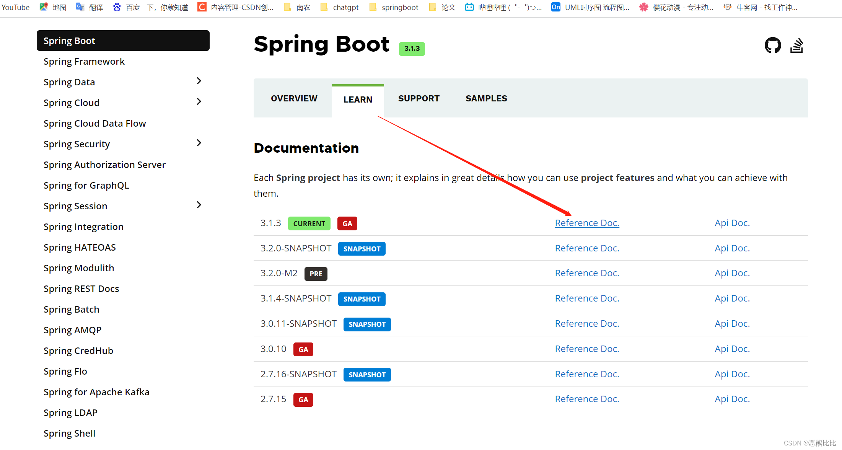Viewport: 842px width, 450px height.
Task: Open the 翻译 translate bookmark
Action: tap(90, 7)
